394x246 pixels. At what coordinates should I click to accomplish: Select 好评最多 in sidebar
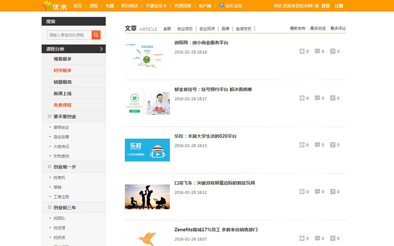[x=63, y=71]
